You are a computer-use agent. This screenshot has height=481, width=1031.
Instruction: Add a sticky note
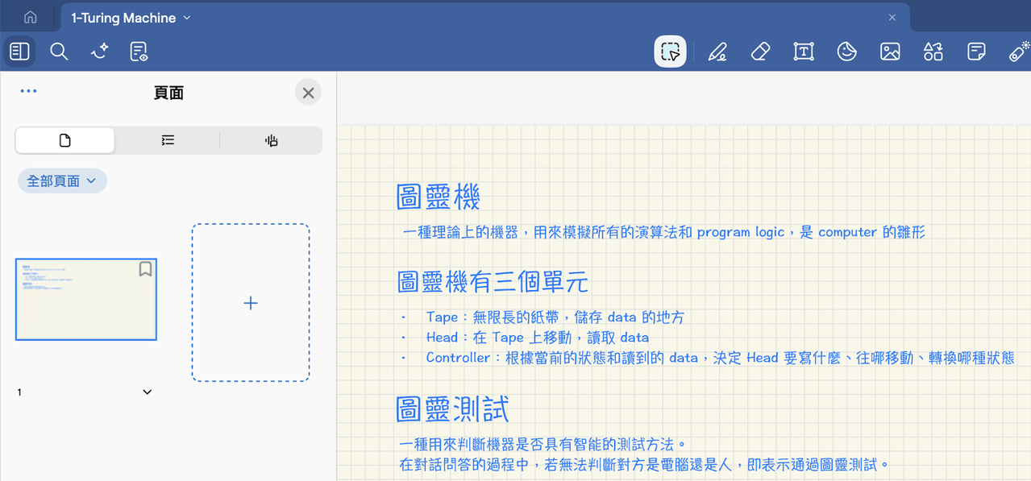pos(976,52)
